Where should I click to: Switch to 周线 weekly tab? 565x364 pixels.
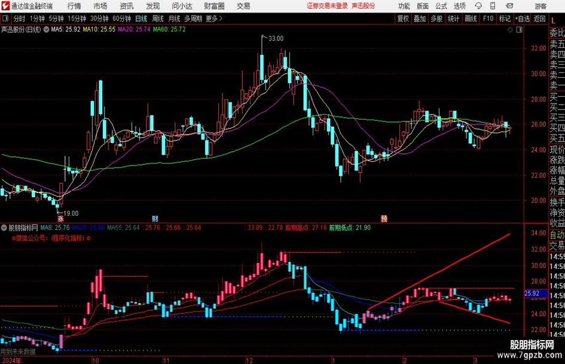[x=158, y=19]
